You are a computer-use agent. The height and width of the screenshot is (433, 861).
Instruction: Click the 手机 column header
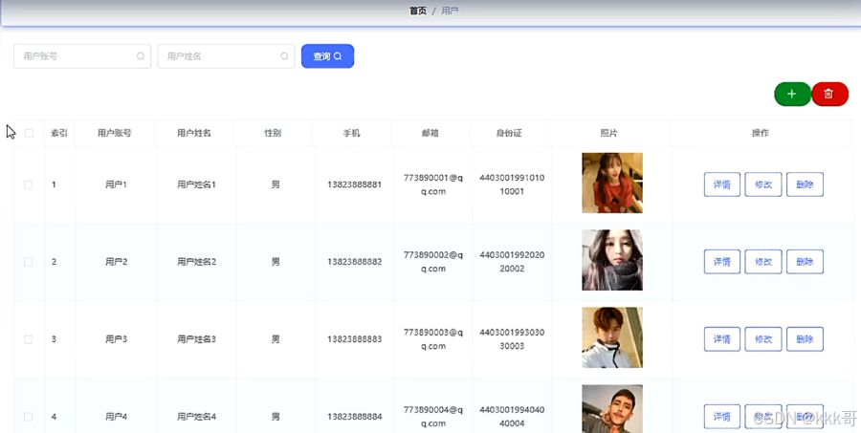click(x=351, y=133)
